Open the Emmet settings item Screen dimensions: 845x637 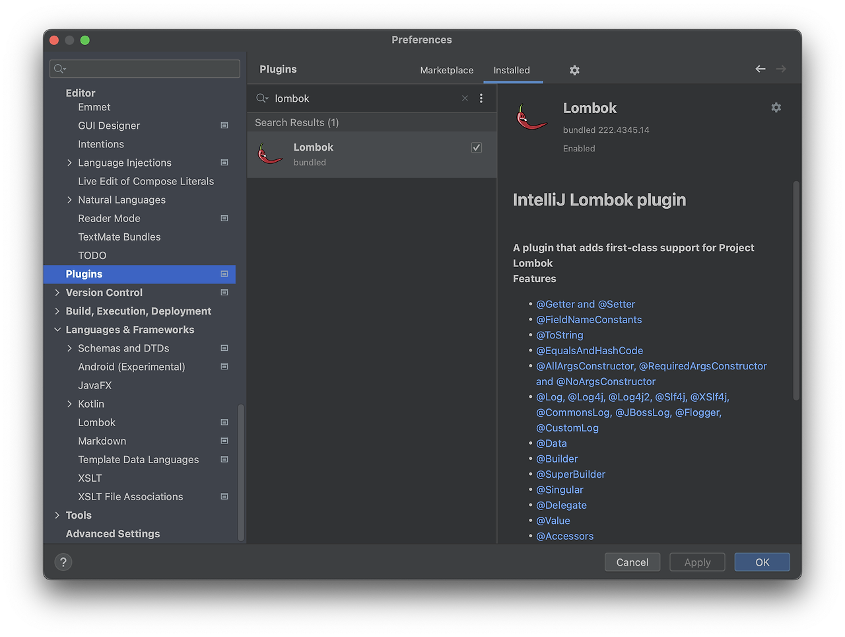click(94, 107)
